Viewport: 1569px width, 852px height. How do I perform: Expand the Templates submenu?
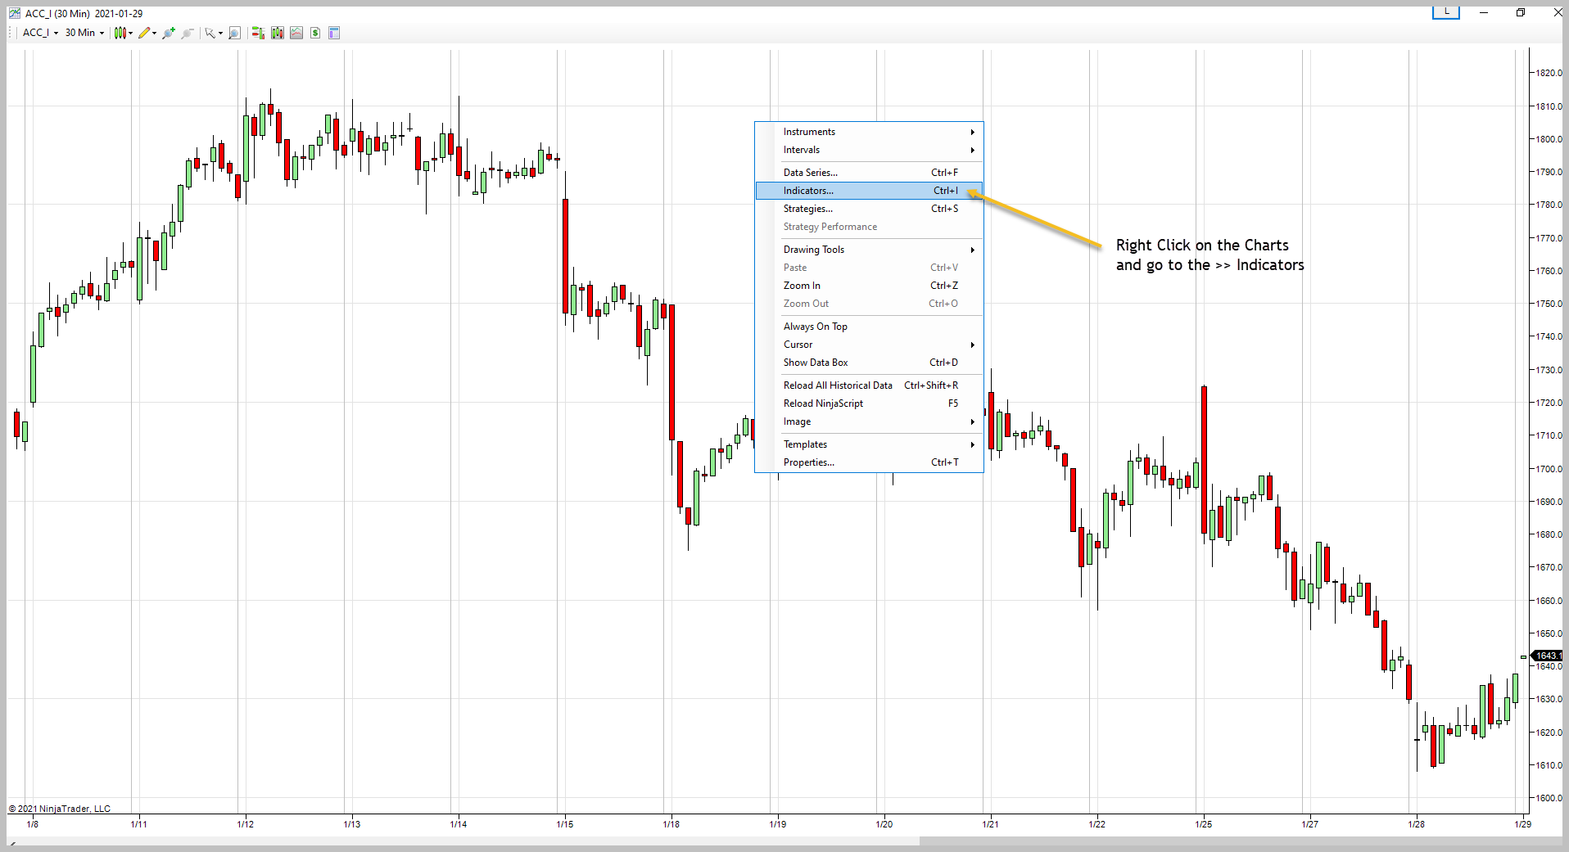(869, 444)
